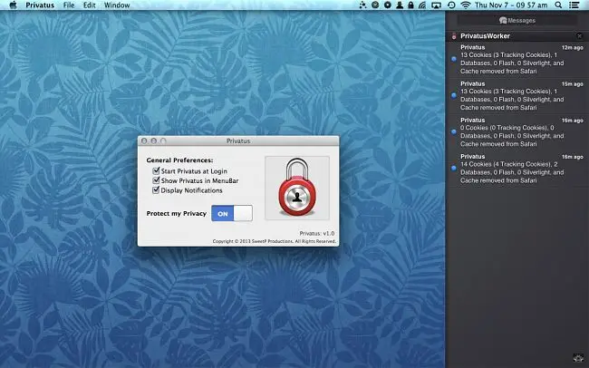
Task: Toggle the Notification Center list icon
Action: pyautogui.click(x=574, y=5)
